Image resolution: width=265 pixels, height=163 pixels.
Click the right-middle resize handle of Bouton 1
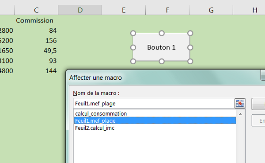tap(190, 47)
